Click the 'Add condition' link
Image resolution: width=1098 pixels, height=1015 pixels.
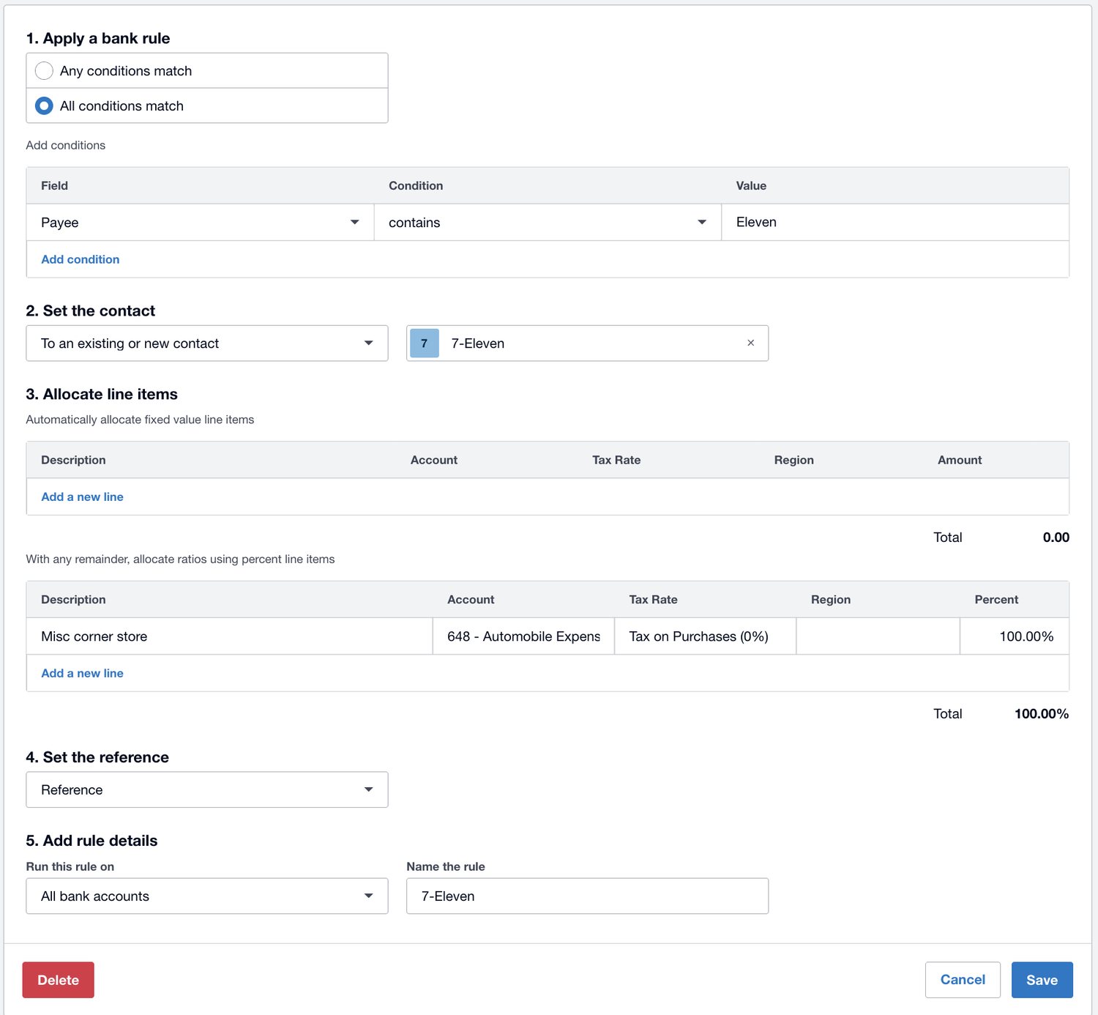click(81, 259)
